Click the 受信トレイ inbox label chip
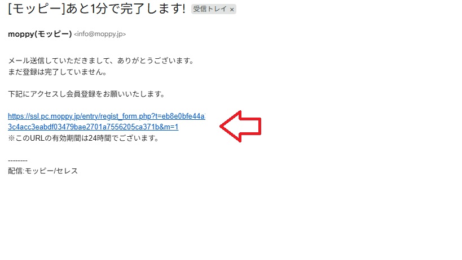Viewport: 462px width, 260px height. coord(213,9)
